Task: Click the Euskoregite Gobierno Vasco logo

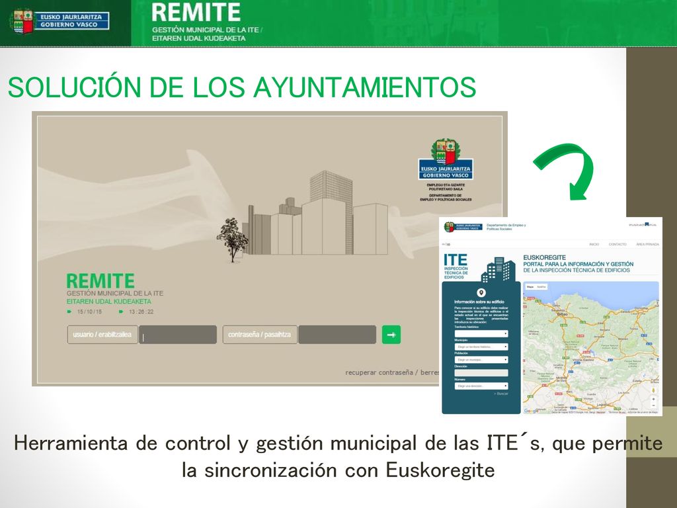Action: (463, 227)
